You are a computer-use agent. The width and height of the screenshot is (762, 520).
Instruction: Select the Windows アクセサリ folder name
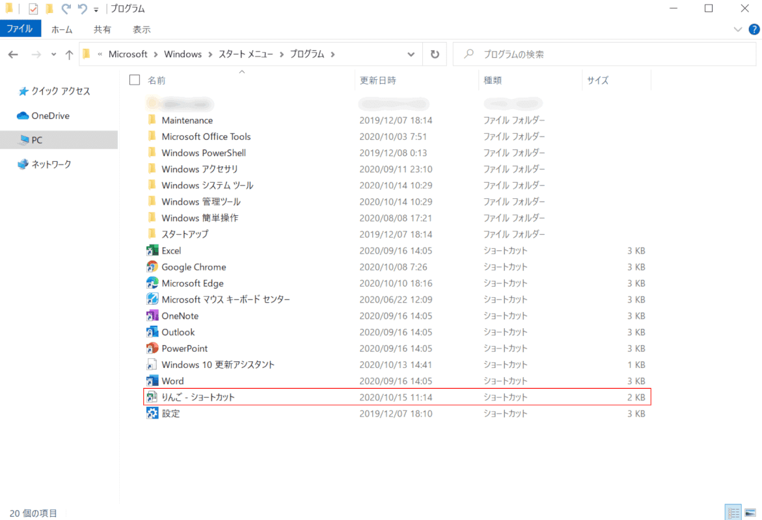pyautogui.click(x=200, y=169)
